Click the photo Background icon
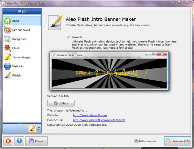 tap(7, 39)
